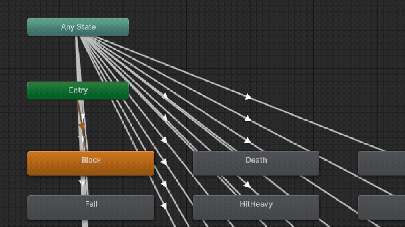Screen dimensions: 405x227
Task: Select the arrow between Death and HitHeavy nodes
Action: pyautogui.click(x=247, y=184)
